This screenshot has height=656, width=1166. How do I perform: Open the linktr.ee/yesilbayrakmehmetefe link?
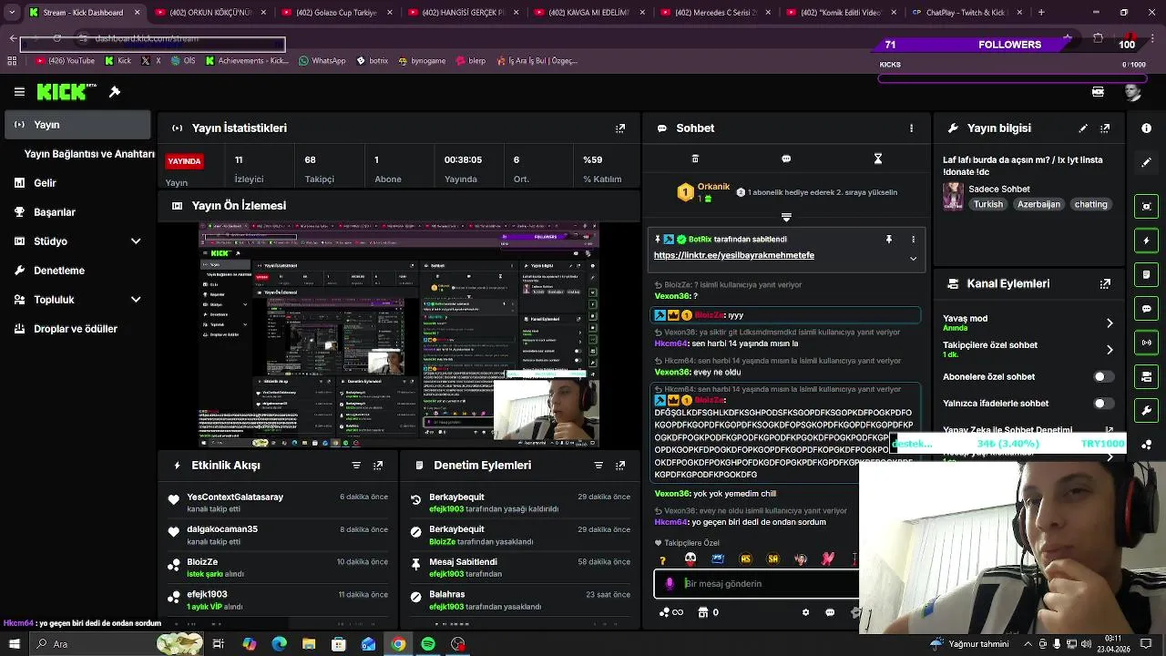[x=733, y=256]
